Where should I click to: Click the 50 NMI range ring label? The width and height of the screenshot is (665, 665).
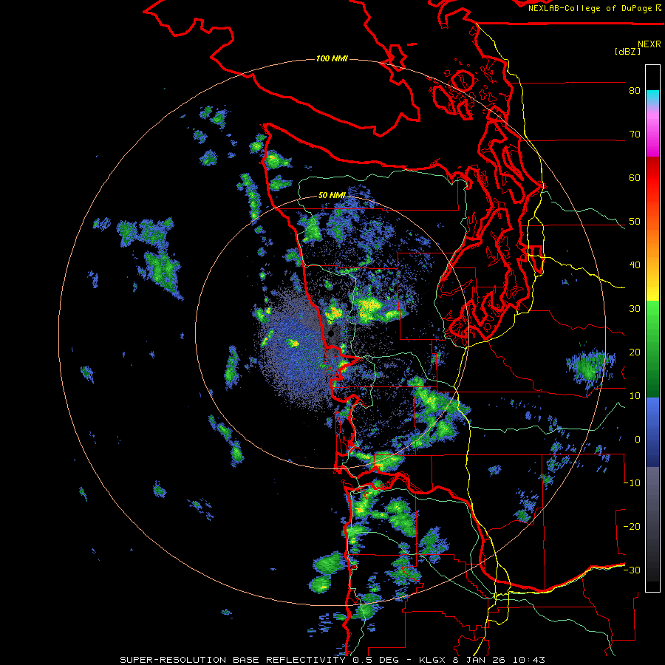[332, 196]
